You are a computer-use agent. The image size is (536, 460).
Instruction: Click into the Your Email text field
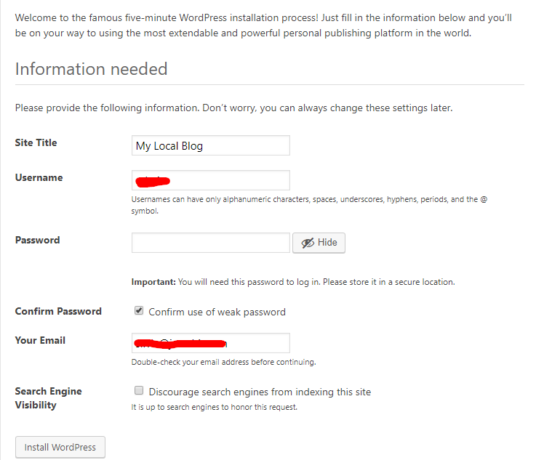click(211, 343)
